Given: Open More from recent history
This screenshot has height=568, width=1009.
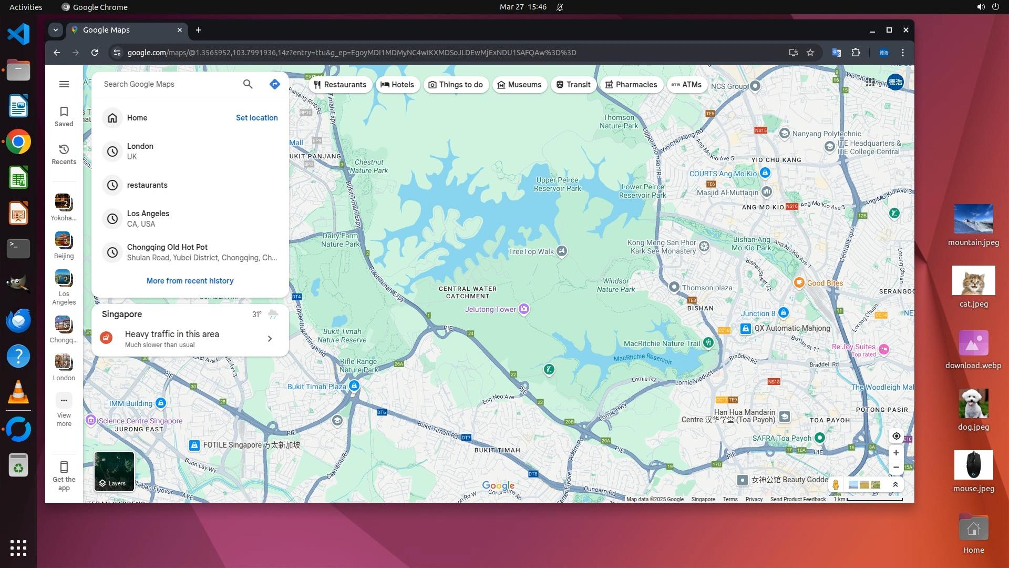Looking at the screenshot, I should pos(190,281).
